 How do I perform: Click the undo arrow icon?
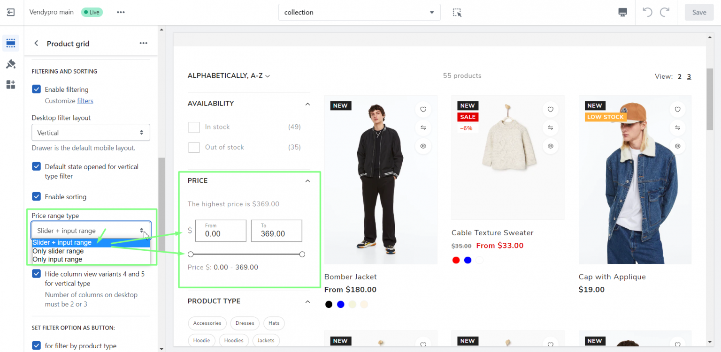click(647, 13)
